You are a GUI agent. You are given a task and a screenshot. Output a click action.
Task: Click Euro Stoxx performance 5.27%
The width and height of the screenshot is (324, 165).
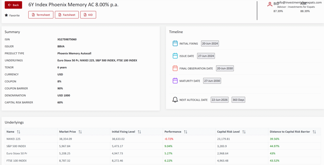168,153
